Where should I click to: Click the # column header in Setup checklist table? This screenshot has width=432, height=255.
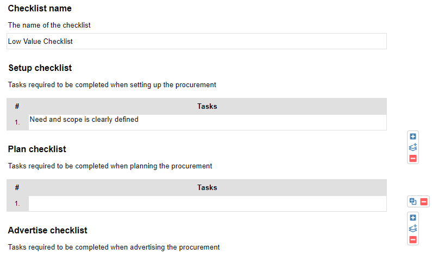[17, 106]
